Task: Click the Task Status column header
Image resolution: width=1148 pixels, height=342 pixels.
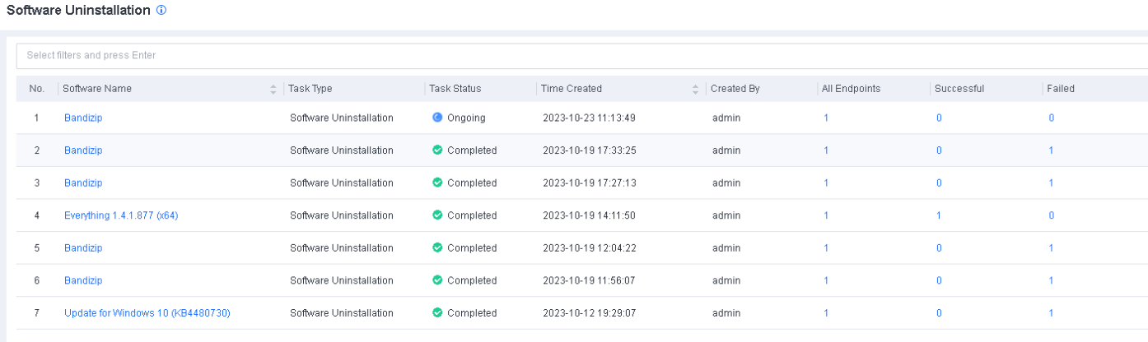Action: [455, 89]
